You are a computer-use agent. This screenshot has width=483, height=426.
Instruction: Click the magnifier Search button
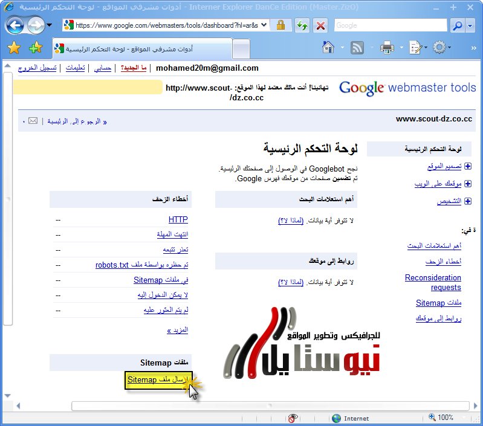(458, 25)
